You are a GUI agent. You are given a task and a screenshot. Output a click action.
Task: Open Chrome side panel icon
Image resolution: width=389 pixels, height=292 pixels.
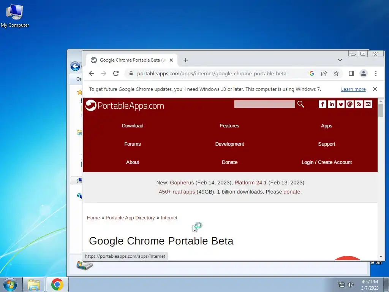tap(351, 73)
